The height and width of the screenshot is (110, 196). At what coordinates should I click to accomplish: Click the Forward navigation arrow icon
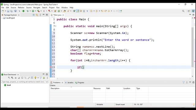(x=114, y=11)
